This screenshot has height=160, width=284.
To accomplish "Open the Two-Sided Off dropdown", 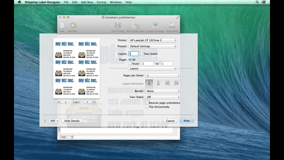I will (163, 97).
